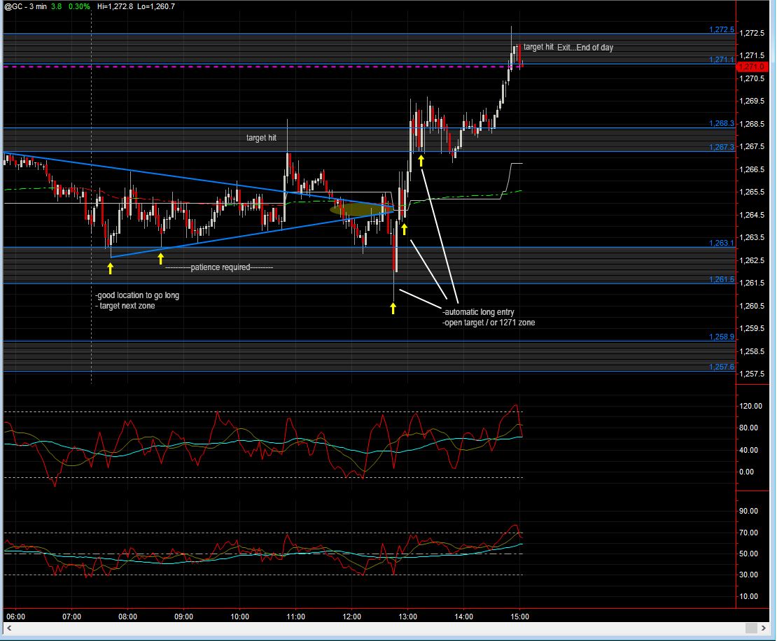Screen dimensions: 777x641
Task: Click the blue 1,258.9 zone label
Action: tap(722, 337)
